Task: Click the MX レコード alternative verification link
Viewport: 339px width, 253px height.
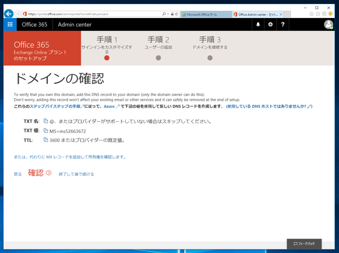Action: coord(70,157)
